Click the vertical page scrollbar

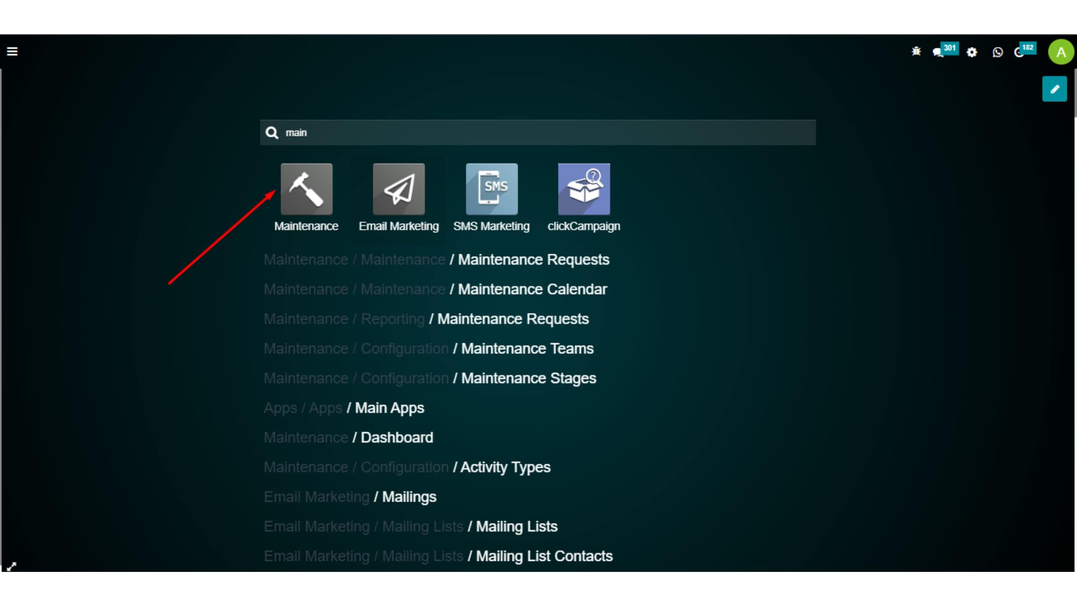pyautogui.click(x=1075, y=93)
